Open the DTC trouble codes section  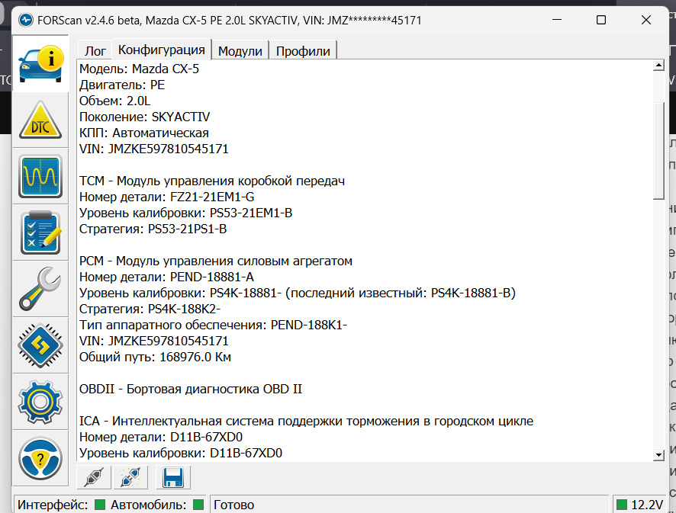[41, 120]
